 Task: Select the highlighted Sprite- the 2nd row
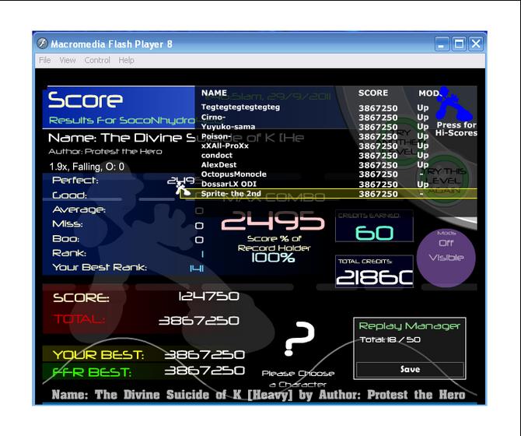(328, 194)
